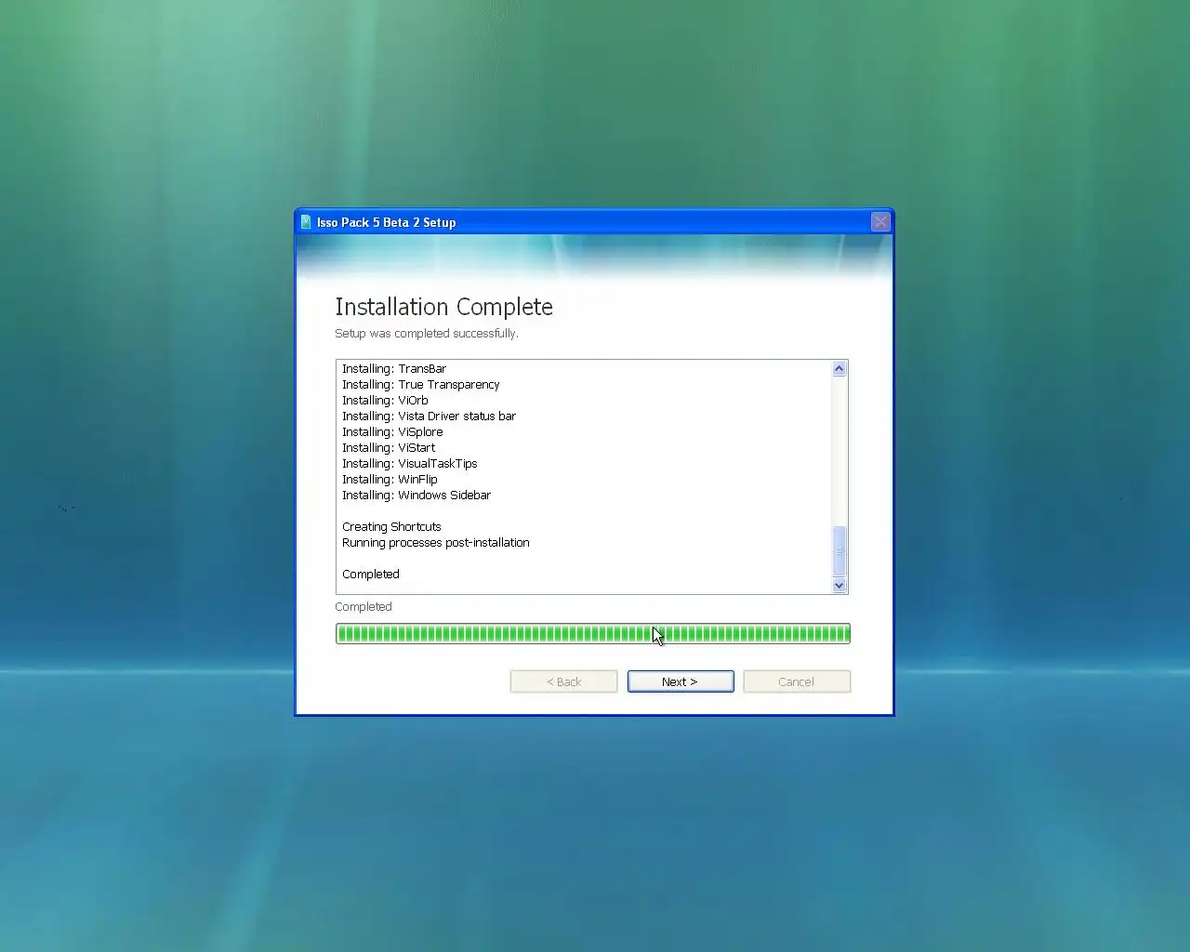Select the 'Installing: ViOrb' log line
The width and height of the screenshot is (1190, 952).
pos(385,400)
